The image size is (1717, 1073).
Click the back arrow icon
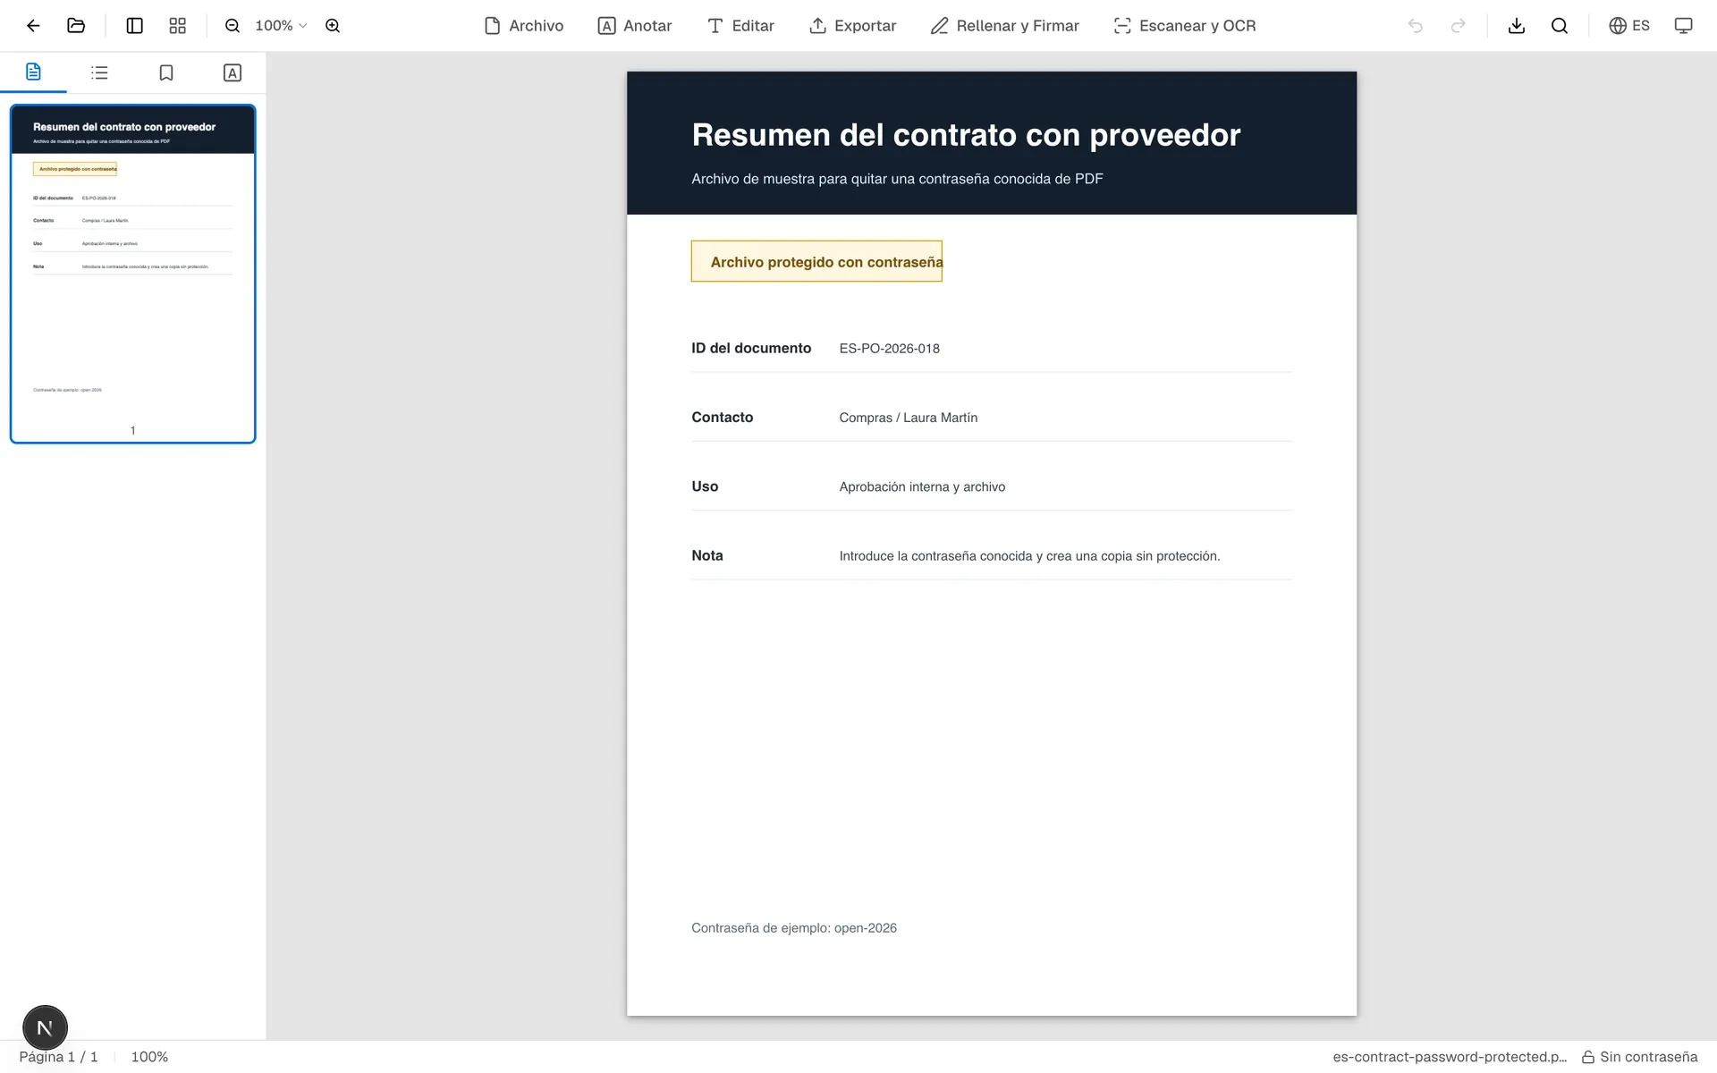click(33, 26)
